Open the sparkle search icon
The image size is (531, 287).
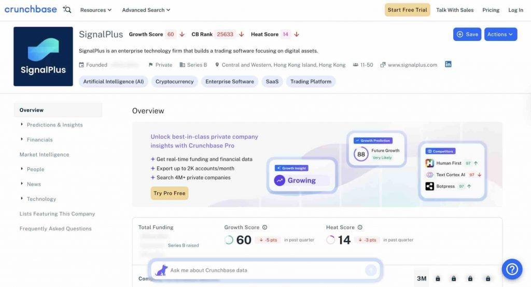click(x=67, y=9)
